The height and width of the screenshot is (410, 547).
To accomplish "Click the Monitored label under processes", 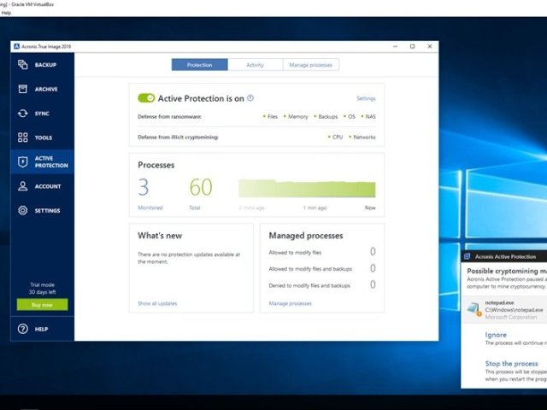I will point(150,208).
